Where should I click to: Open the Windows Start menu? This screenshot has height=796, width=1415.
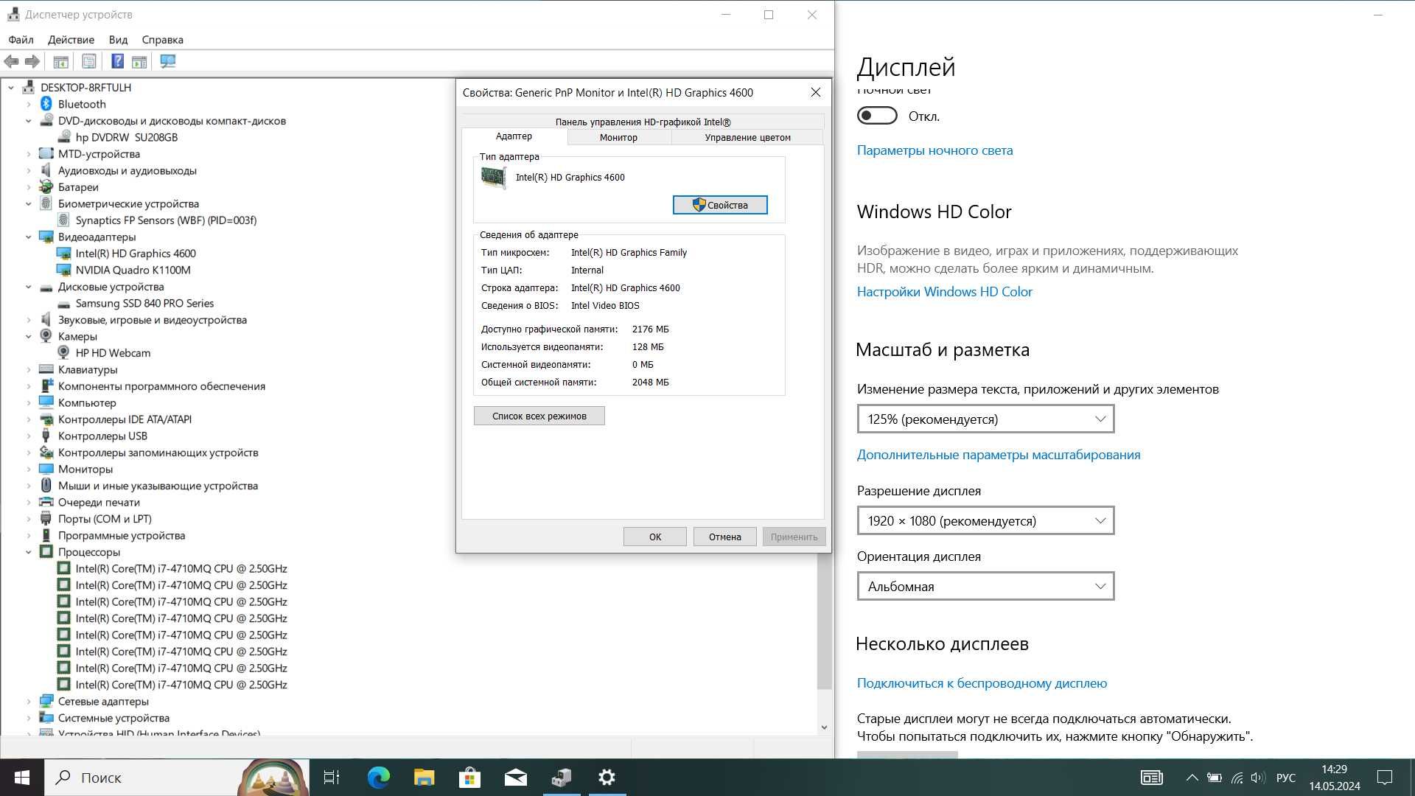tap(21, 777)
